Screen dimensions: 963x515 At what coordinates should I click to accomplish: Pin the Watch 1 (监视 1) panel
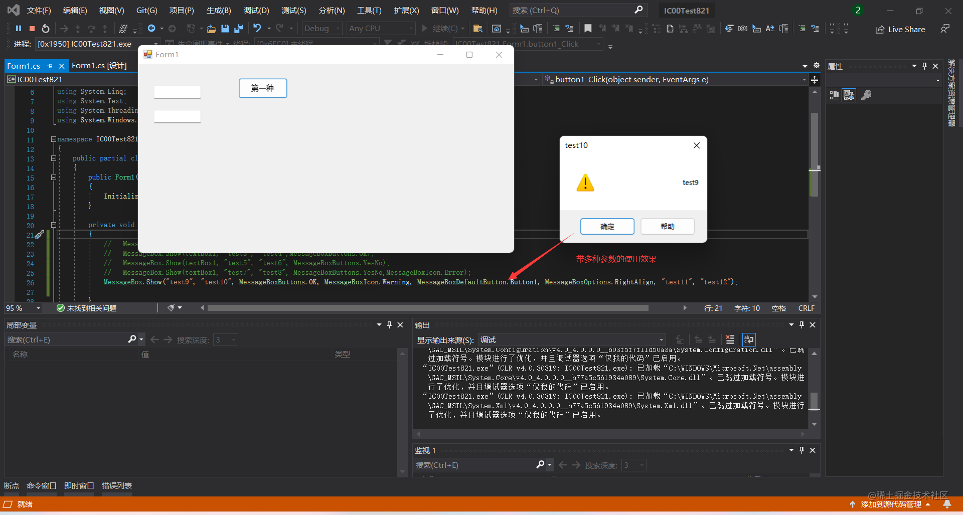pyautogui.click(x=801, y=450)
